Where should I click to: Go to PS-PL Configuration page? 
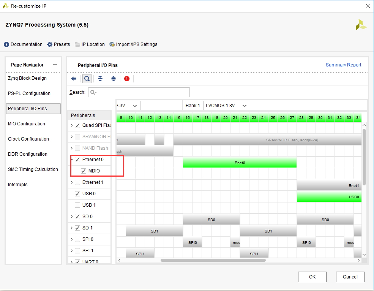coord(29,93)
